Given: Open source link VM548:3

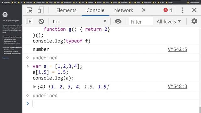Looking at the screenshot, I should (x=177, y=87).
